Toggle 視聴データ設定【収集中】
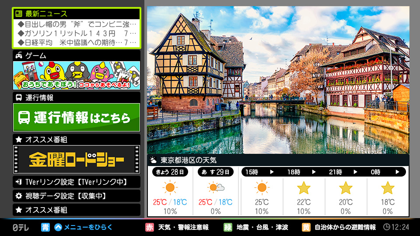Viewport: 420px width, 236px height. click(x=77, y=196)
